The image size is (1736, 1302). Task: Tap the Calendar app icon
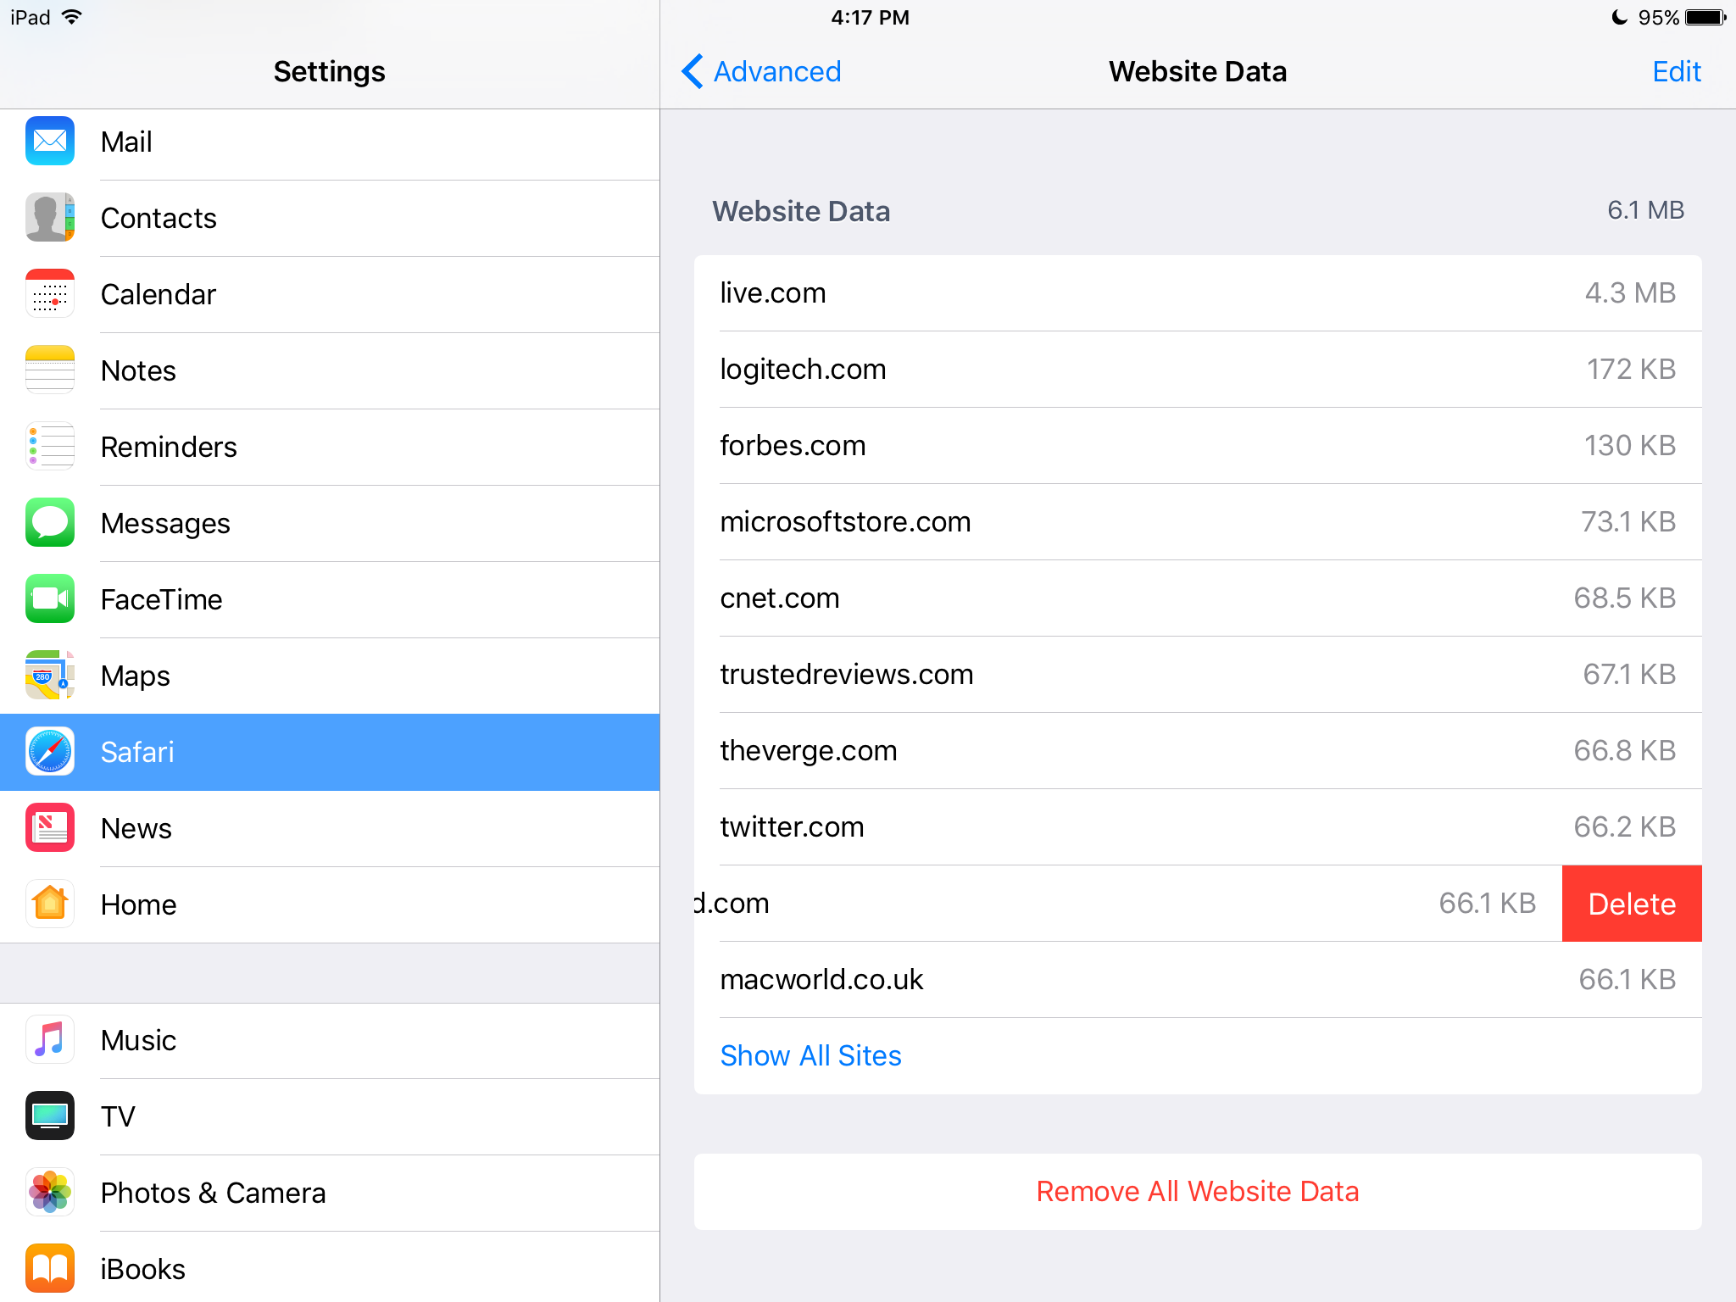(50, 293)
